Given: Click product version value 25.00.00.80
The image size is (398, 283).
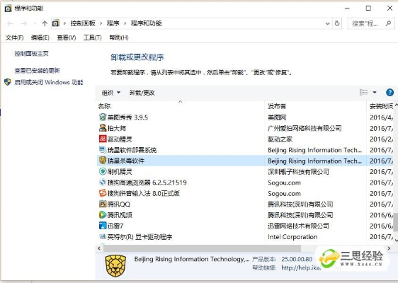Looking at the screenshot, I should (x=297, y=259).
